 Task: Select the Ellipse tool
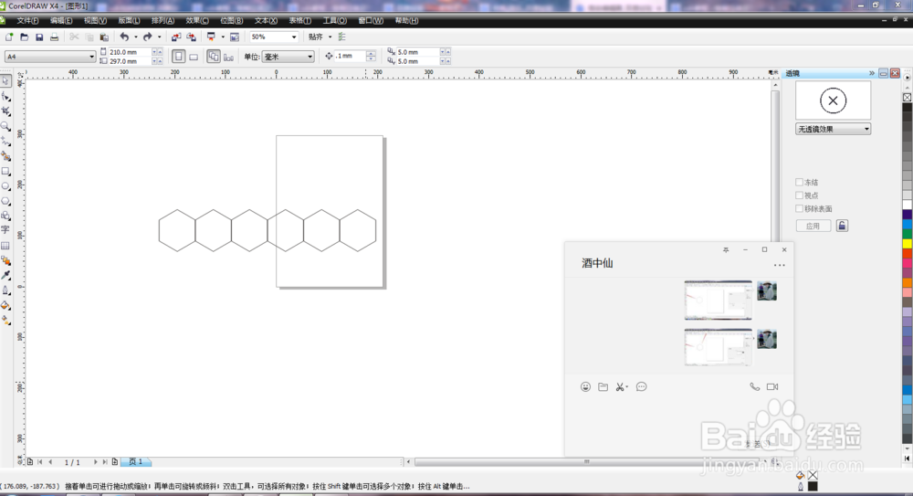pos(5,186)
